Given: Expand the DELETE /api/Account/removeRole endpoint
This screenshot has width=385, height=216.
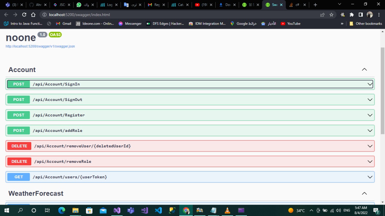Looking at the screenshot, I should pyautogui.click(x=190, y=161).
